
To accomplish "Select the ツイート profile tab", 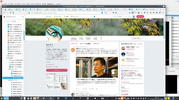I will tap(74, 44).
